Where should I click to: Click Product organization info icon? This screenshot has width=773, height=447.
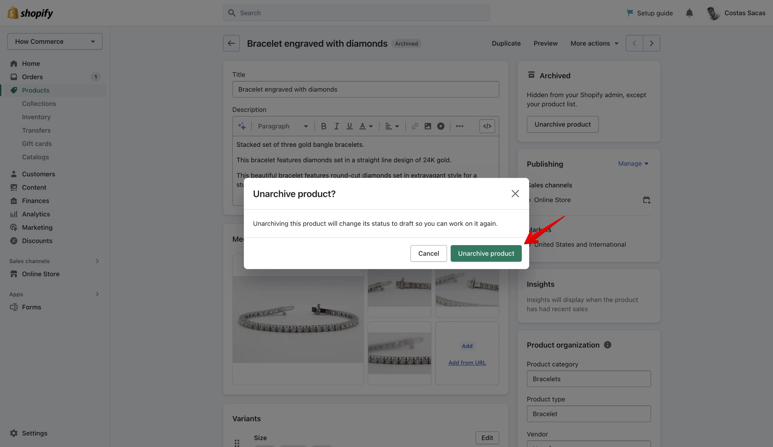coord(607,345)
